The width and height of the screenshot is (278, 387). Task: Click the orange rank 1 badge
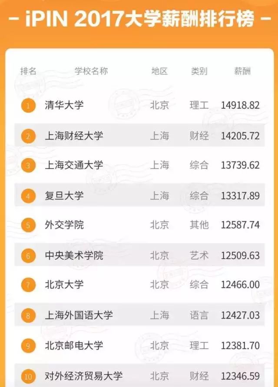[x=28, y=106]
